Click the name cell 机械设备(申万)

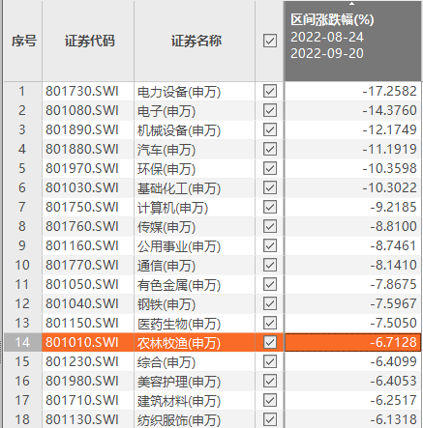pyautogui.click(x=195, y=129)
